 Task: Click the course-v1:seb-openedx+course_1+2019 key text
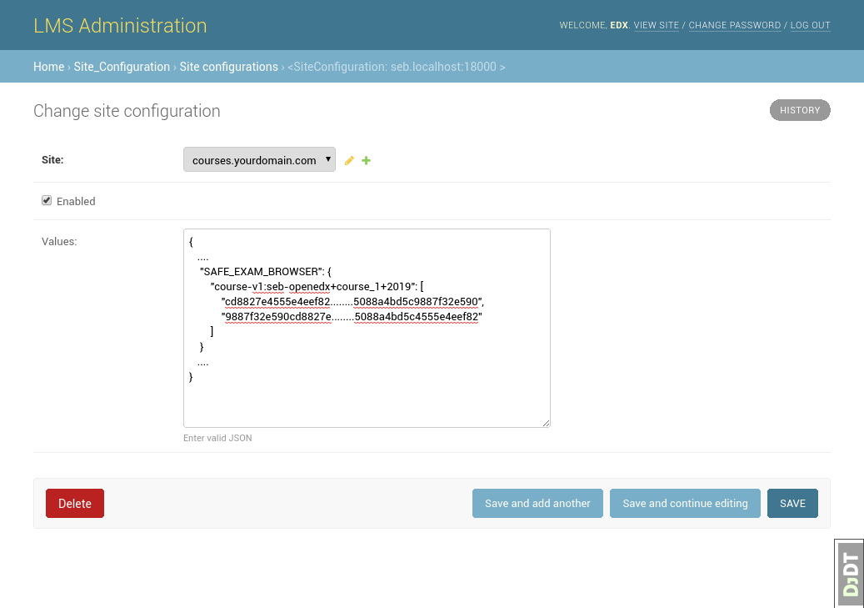point(313,286)
